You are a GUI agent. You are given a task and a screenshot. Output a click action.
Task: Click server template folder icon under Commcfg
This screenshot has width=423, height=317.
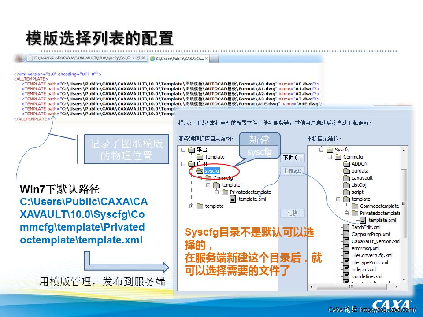[216, 185]
